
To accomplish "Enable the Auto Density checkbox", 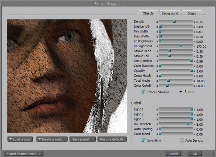I will click(x=182, y=141).
